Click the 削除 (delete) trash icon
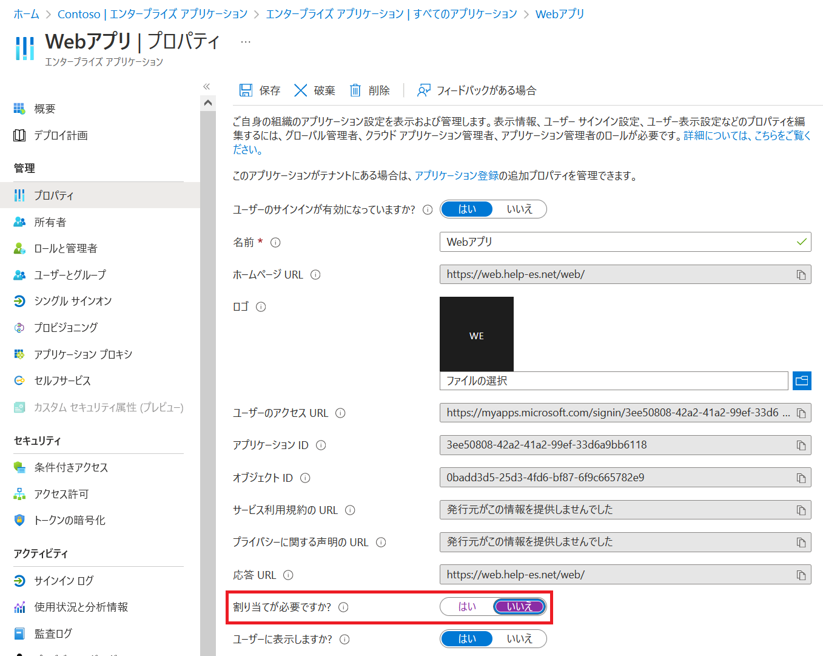823x656 pixels. coord(355,90)
